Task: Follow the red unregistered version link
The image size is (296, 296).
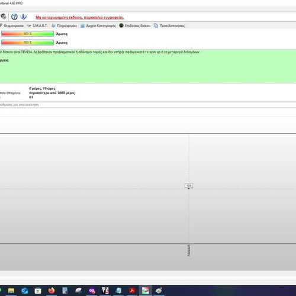Action: pyautogui.click(x=80, y=17)
